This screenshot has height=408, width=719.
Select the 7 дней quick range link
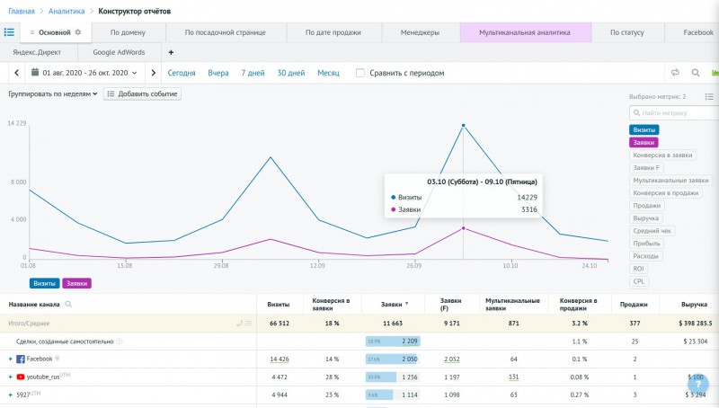click(253, 73)
